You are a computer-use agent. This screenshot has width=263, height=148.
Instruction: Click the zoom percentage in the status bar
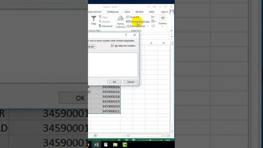coord(168,140)
